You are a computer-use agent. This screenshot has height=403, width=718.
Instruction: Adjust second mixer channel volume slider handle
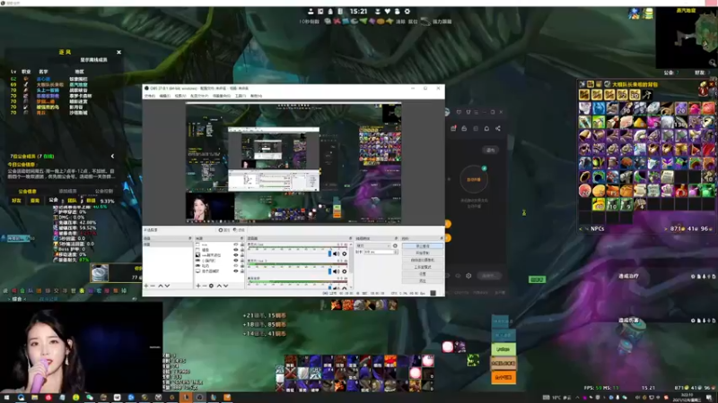tap(329, 271)
